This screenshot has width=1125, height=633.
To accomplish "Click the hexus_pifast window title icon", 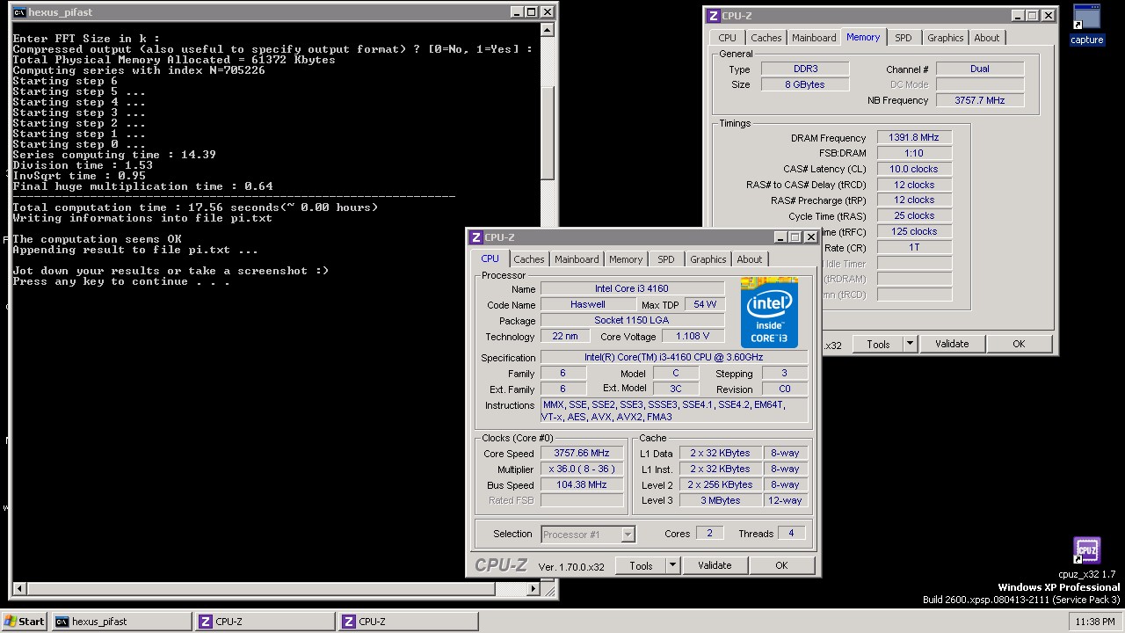I will tap(19, 12).
